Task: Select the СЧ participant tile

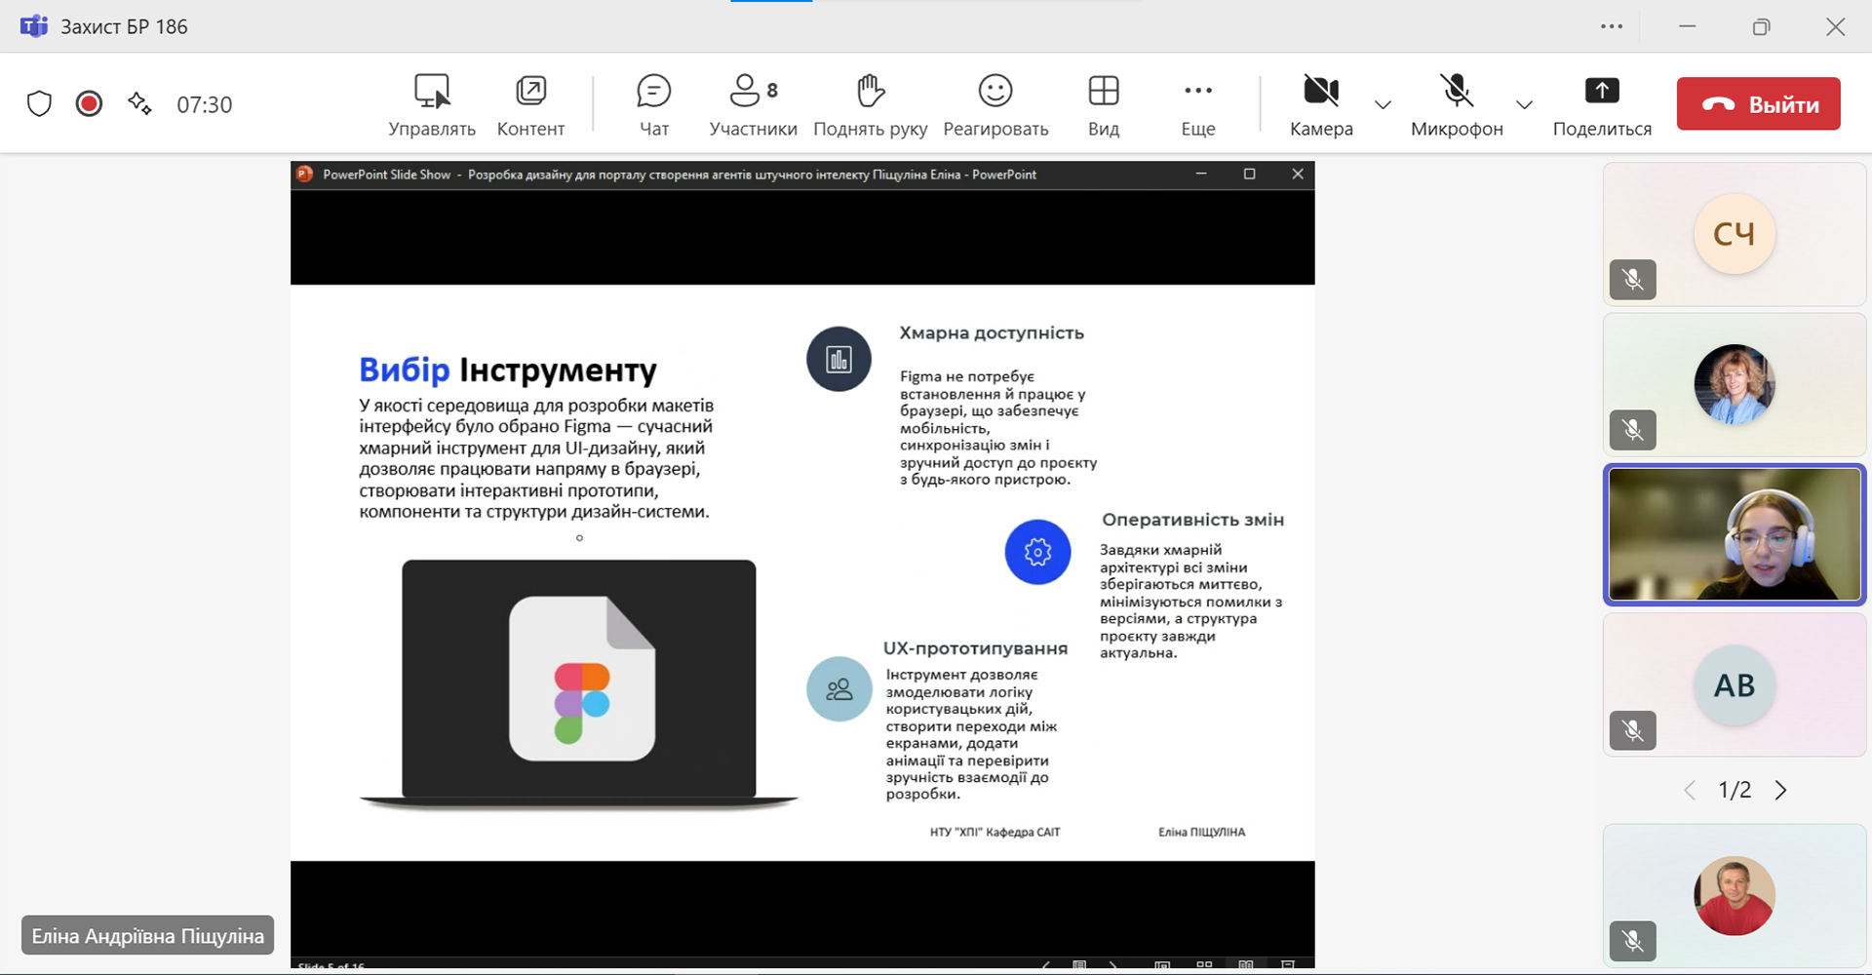Action: pyautogui.click(x=1734, y=234)
